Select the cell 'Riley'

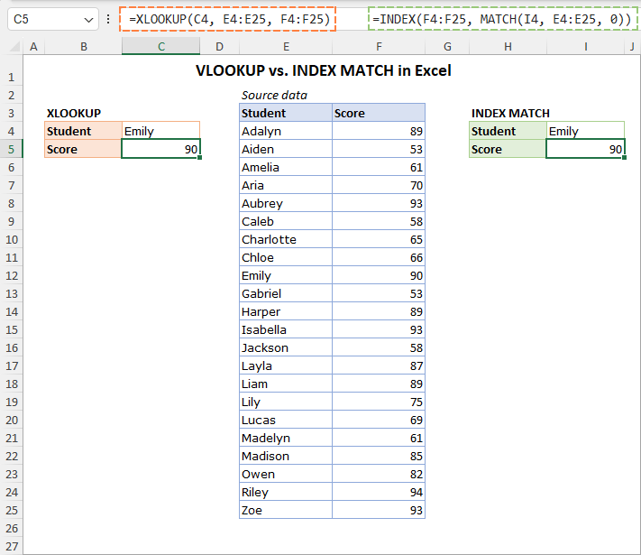pos(286,492)
